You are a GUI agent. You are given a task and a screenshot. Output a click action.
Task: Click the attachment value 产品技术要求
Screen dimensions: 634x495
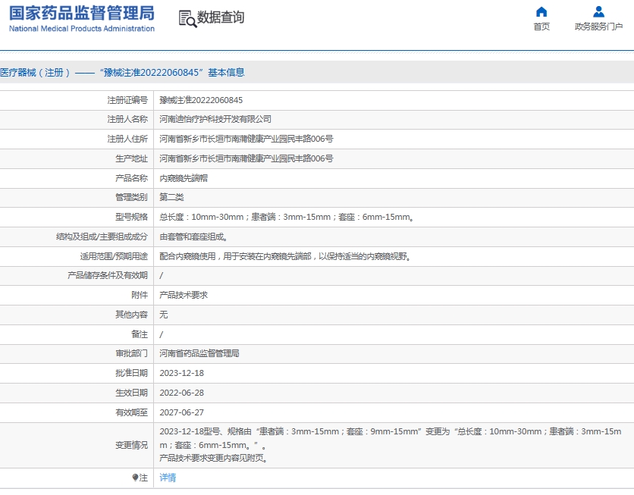(x=184, y=296)
